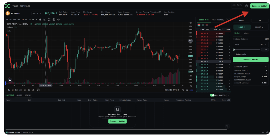Screen dimensions: 272x137
Task: Click the eye icon in chart toolbar
Action: (x=58, y=19)
